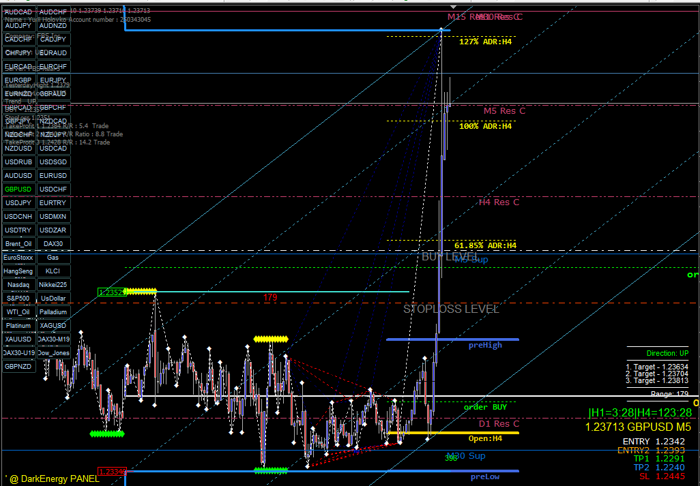This screenshot has height=486, width=700.
Task: Click the red 1.23346 price label
Action: [112, 472]
